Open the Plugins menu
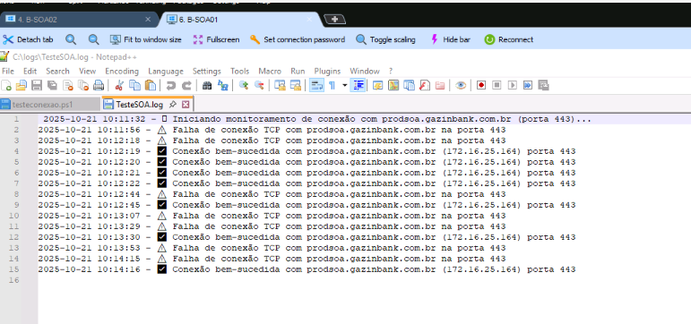 327,71
